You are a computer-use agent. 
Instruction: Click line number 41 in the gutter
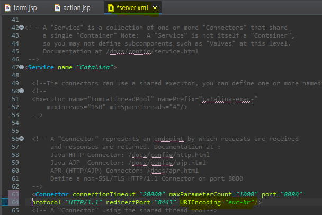point(15,20)
